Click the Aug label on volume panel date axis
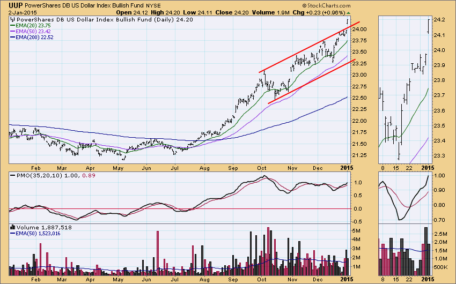This screenshot has height=284, width=456. [204, 280]
